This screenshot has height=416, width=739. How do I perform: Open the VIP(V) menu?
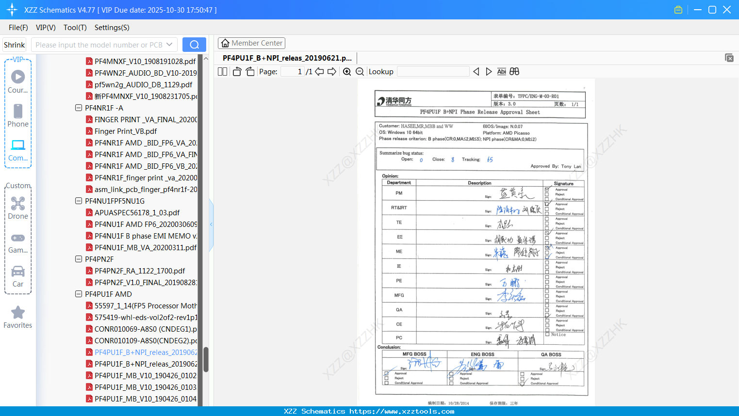(x=46, y=28)
